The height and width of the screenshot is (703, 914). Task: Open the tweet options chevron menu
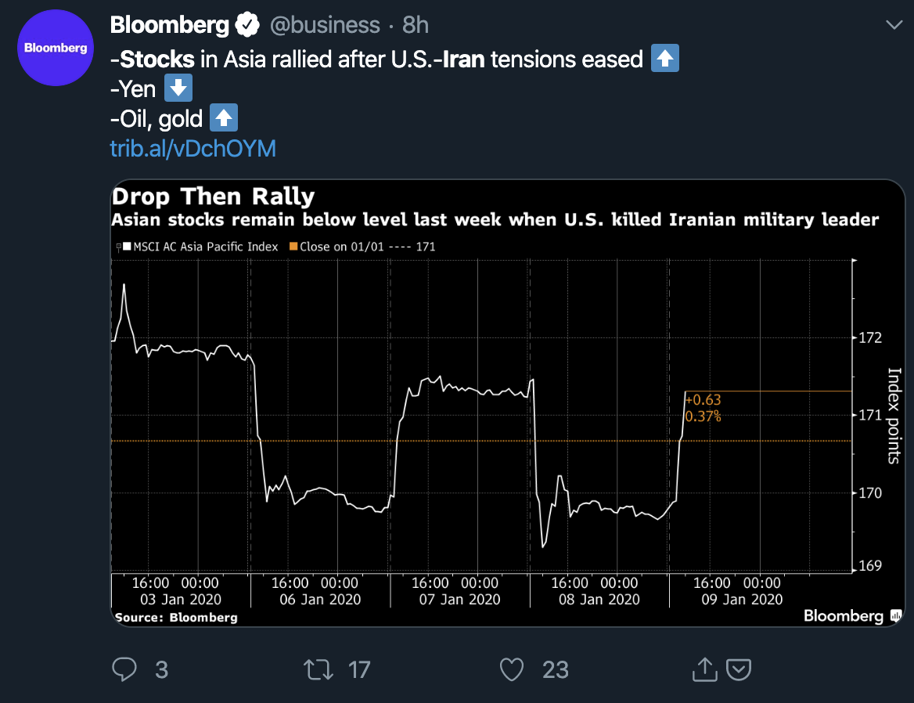[893, 26]
